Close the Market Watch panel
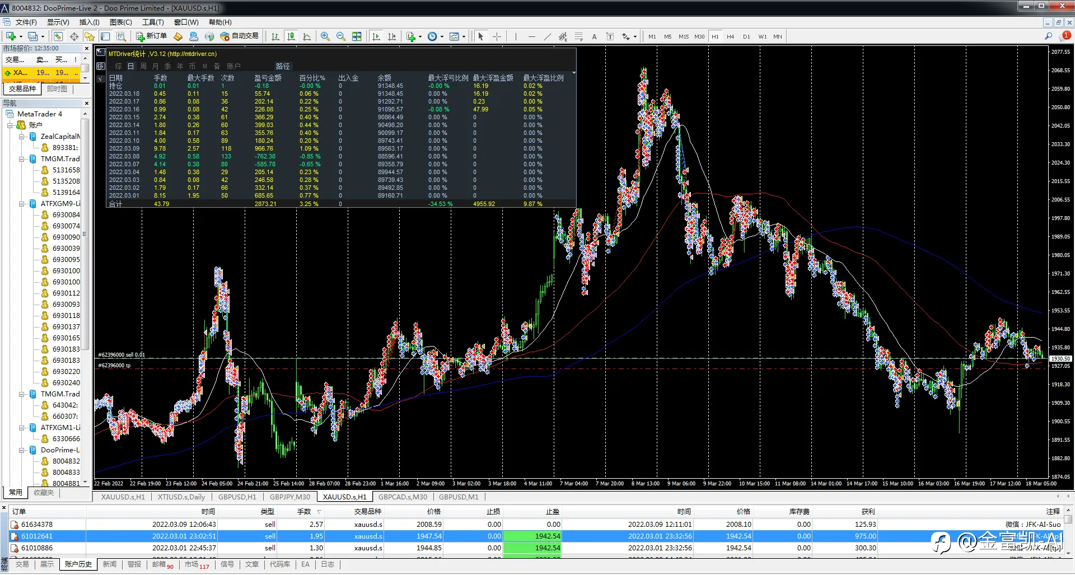Image resolution: width=1075 pixels, height=575 pixels. [86, 49]
